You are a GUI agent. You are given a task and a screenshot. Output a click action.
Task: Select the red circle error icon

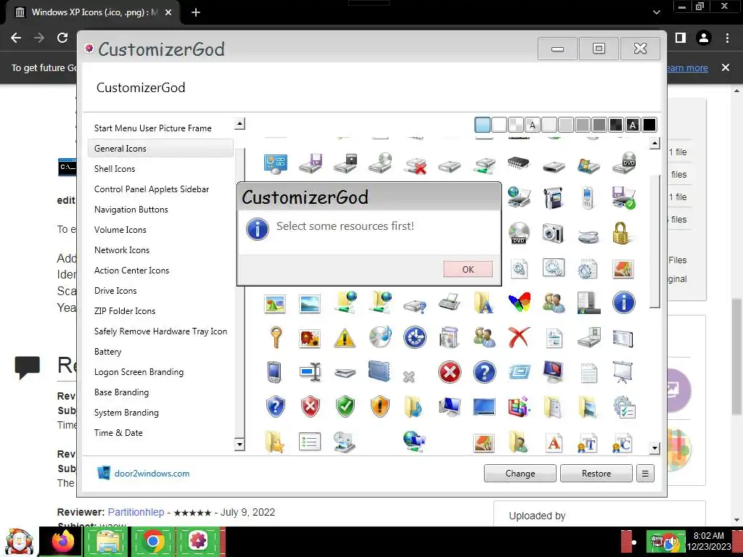pyautogui.click(x=449, y=372)
